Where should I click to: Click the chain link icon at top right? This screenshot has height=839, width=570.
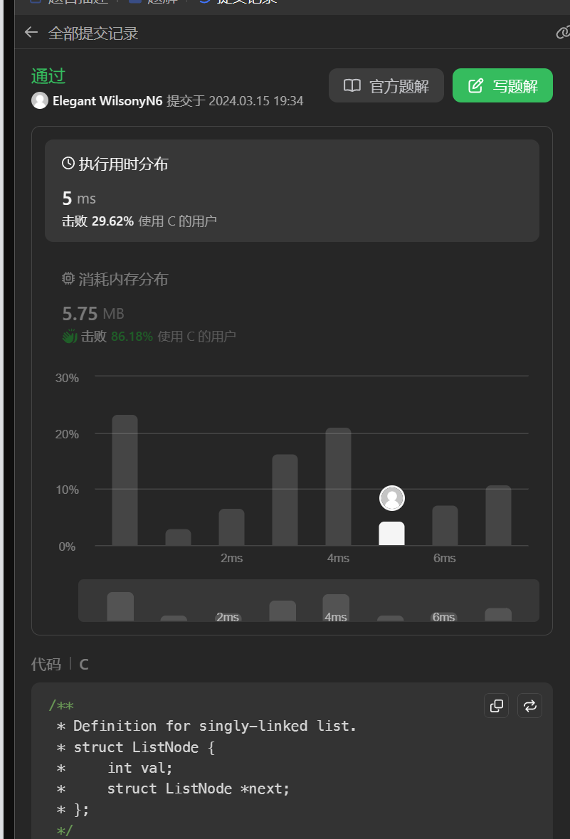(x=563, y=32)
